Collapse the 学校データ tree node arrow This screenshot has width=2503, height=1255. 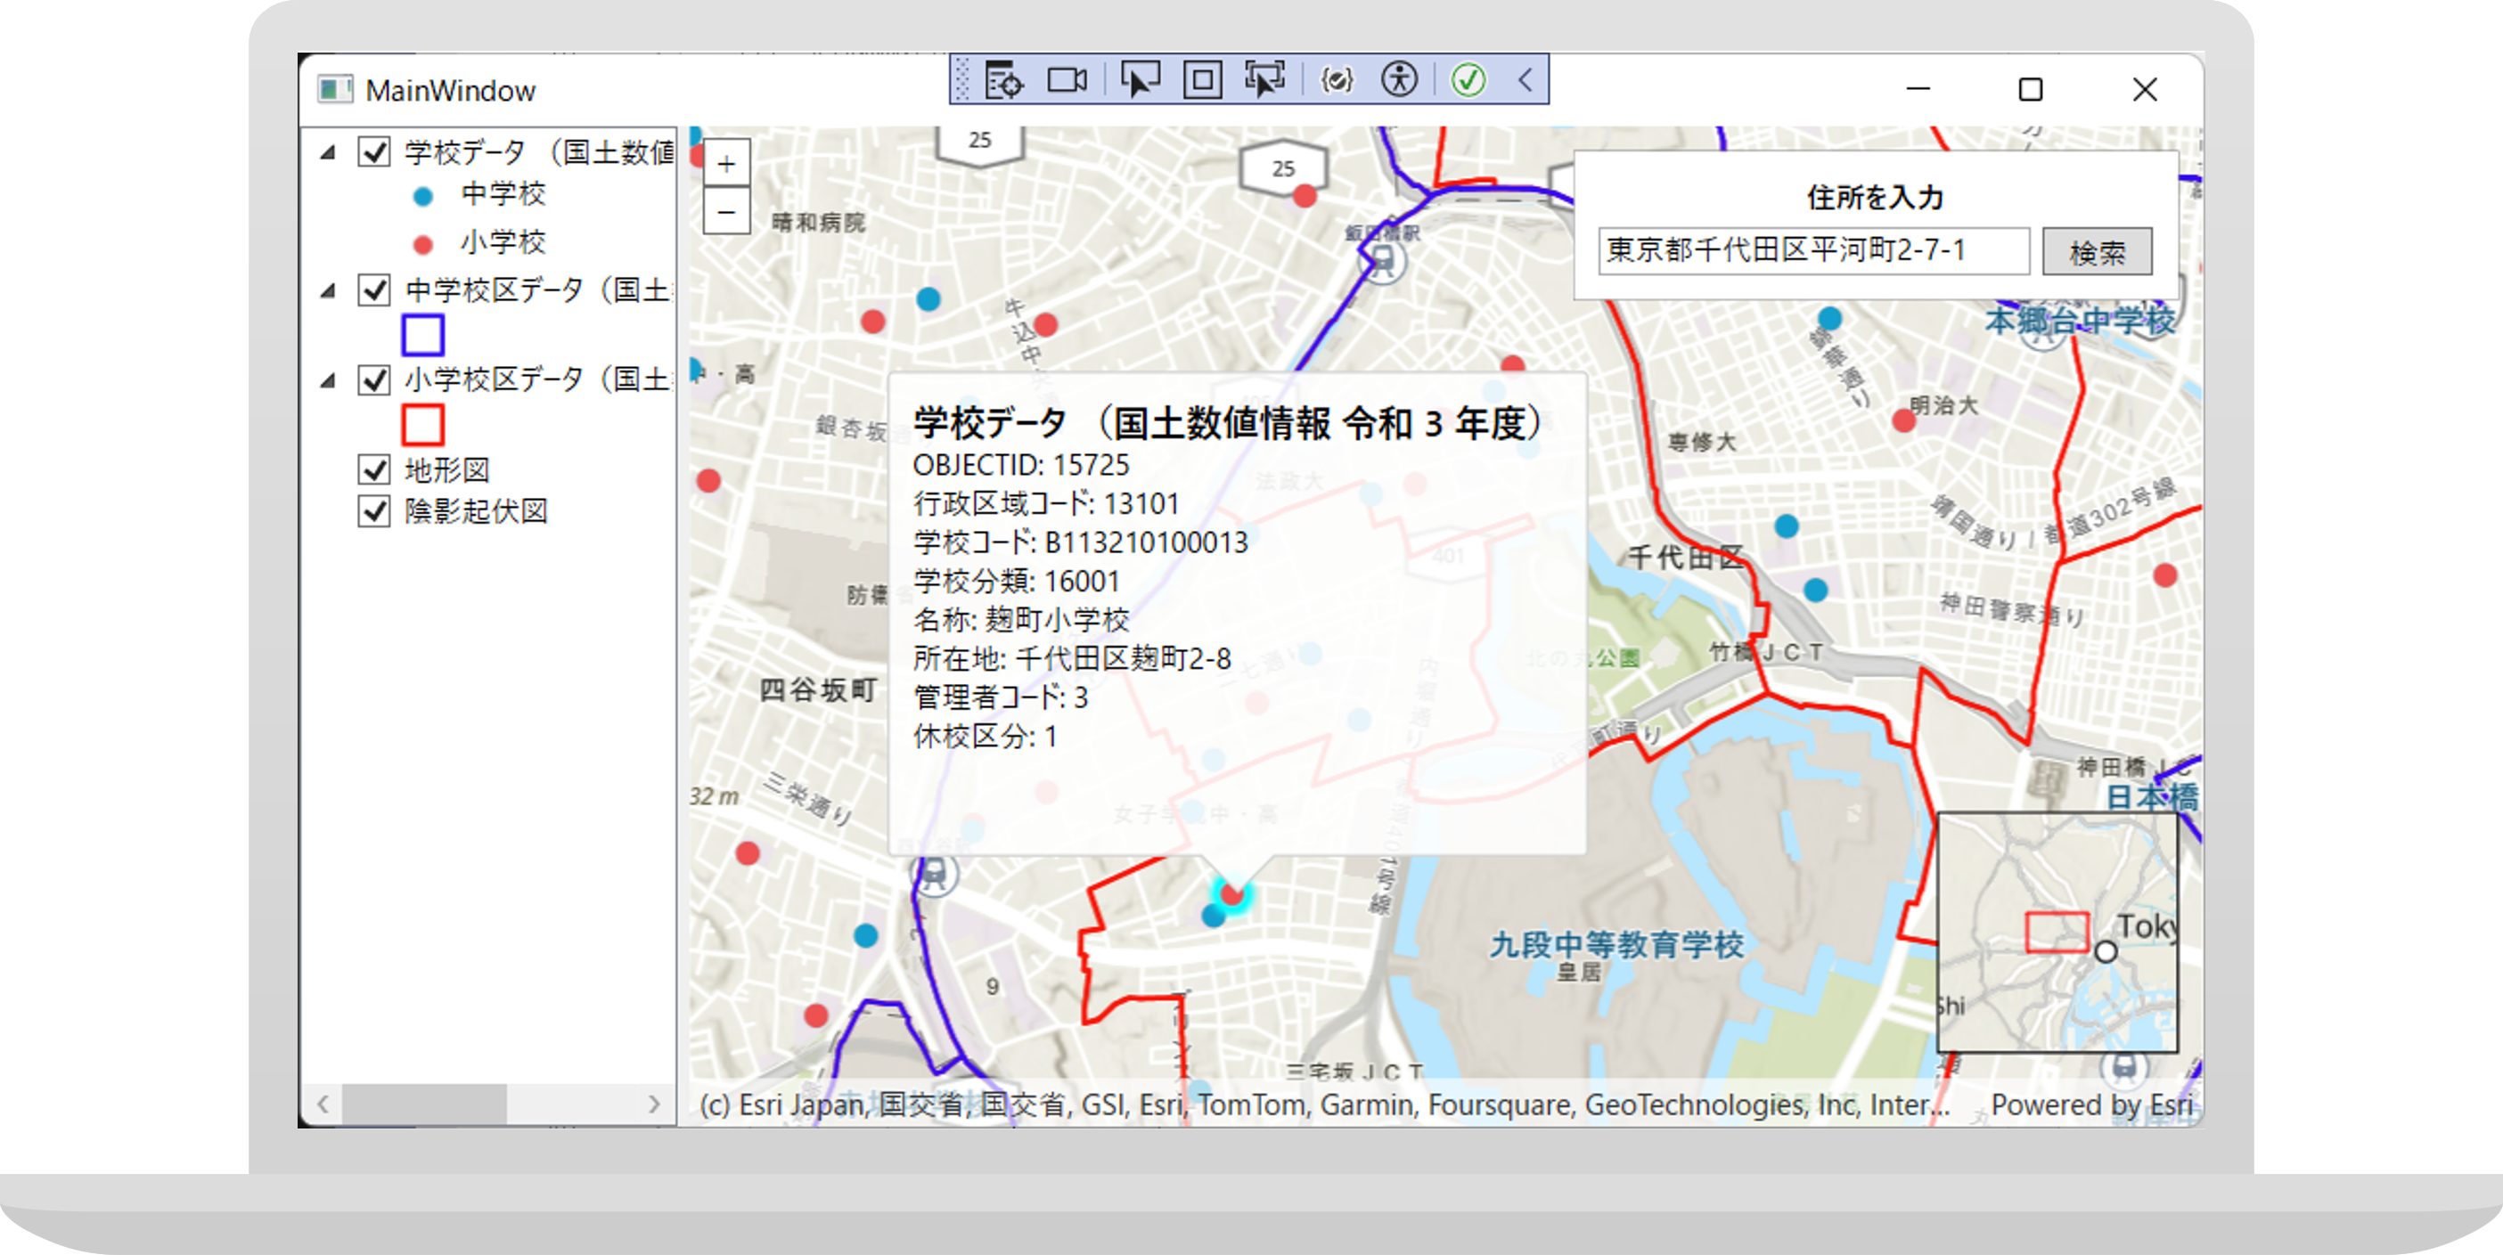point(329,152)
